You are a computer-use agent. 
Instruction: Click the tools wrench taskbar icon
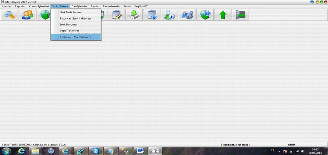[x=125, y=151]
